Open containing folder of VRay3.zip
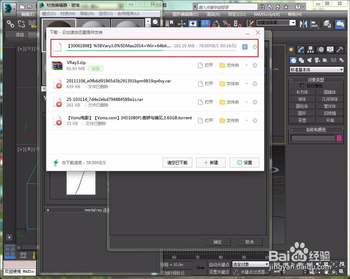This screenshot has height=279, width=350. pyautogui.click(x=229, y=65)
